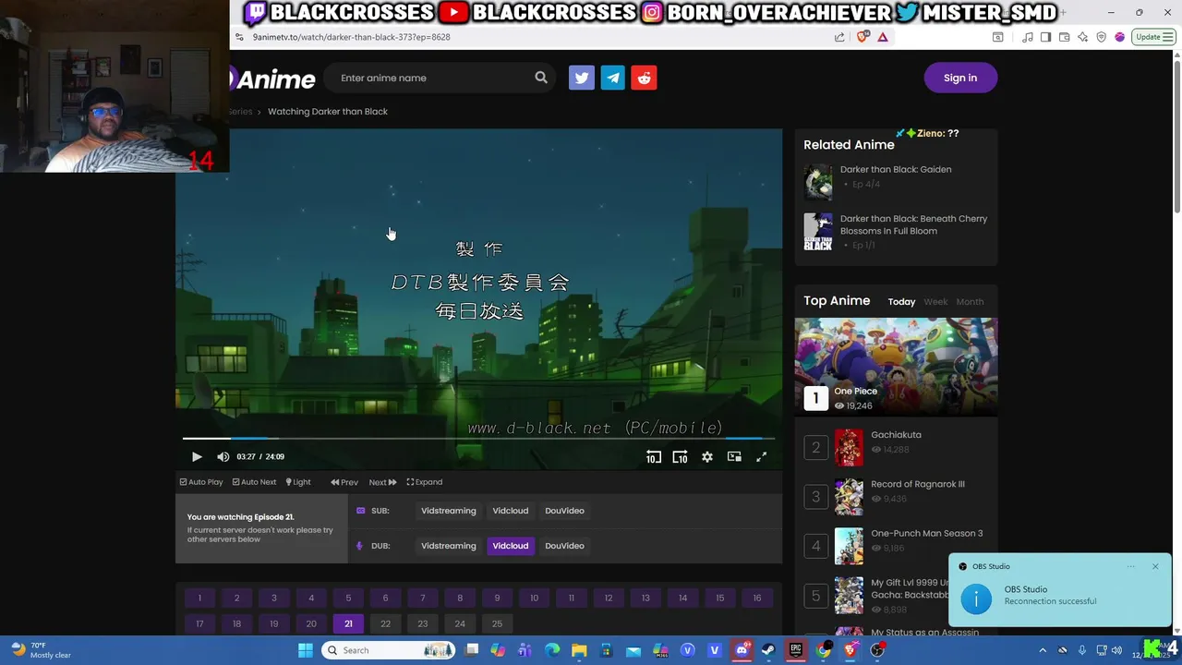The width and height of the screenshot is (1182, 665).
Task: Select episode 22
Action: pyautogui.click(x=385, y=623)
